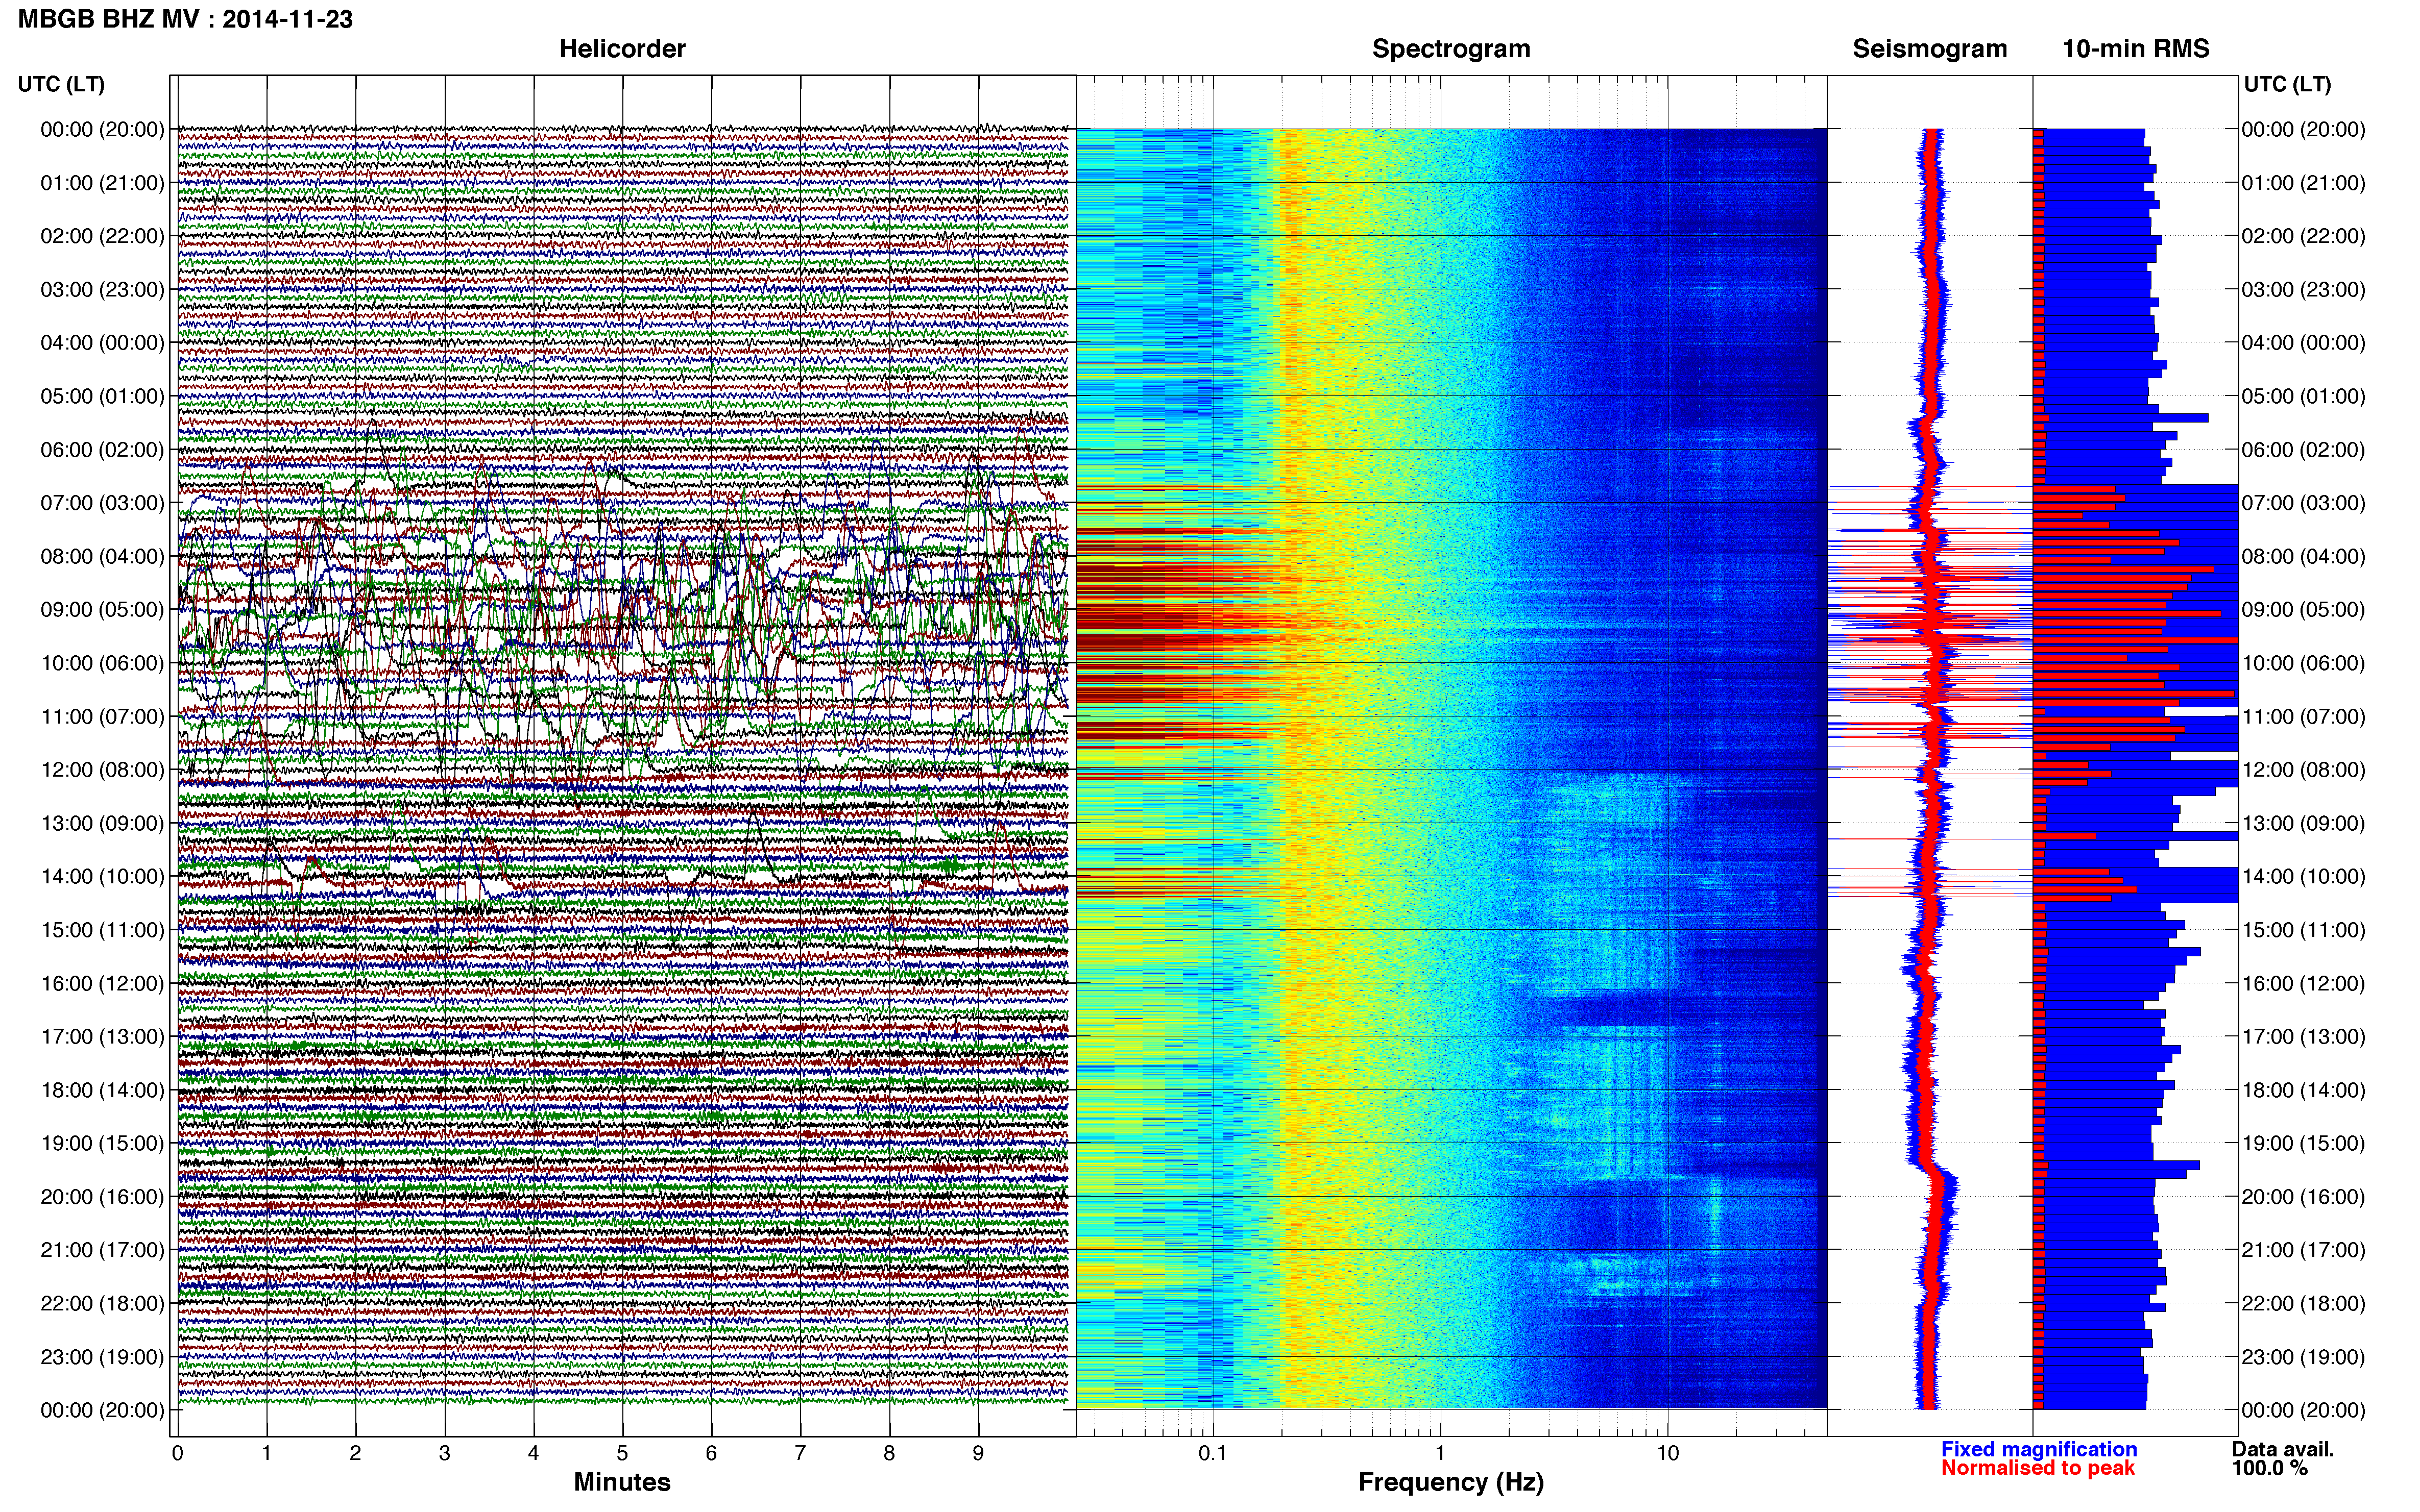
Task: Click '22:00 (18:00)' on the RMS-side time axis
Action: 2304,1304
